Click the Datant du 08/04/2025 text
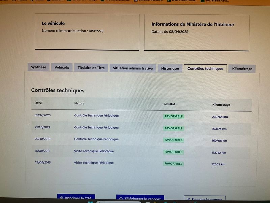 tap(170, 32)
